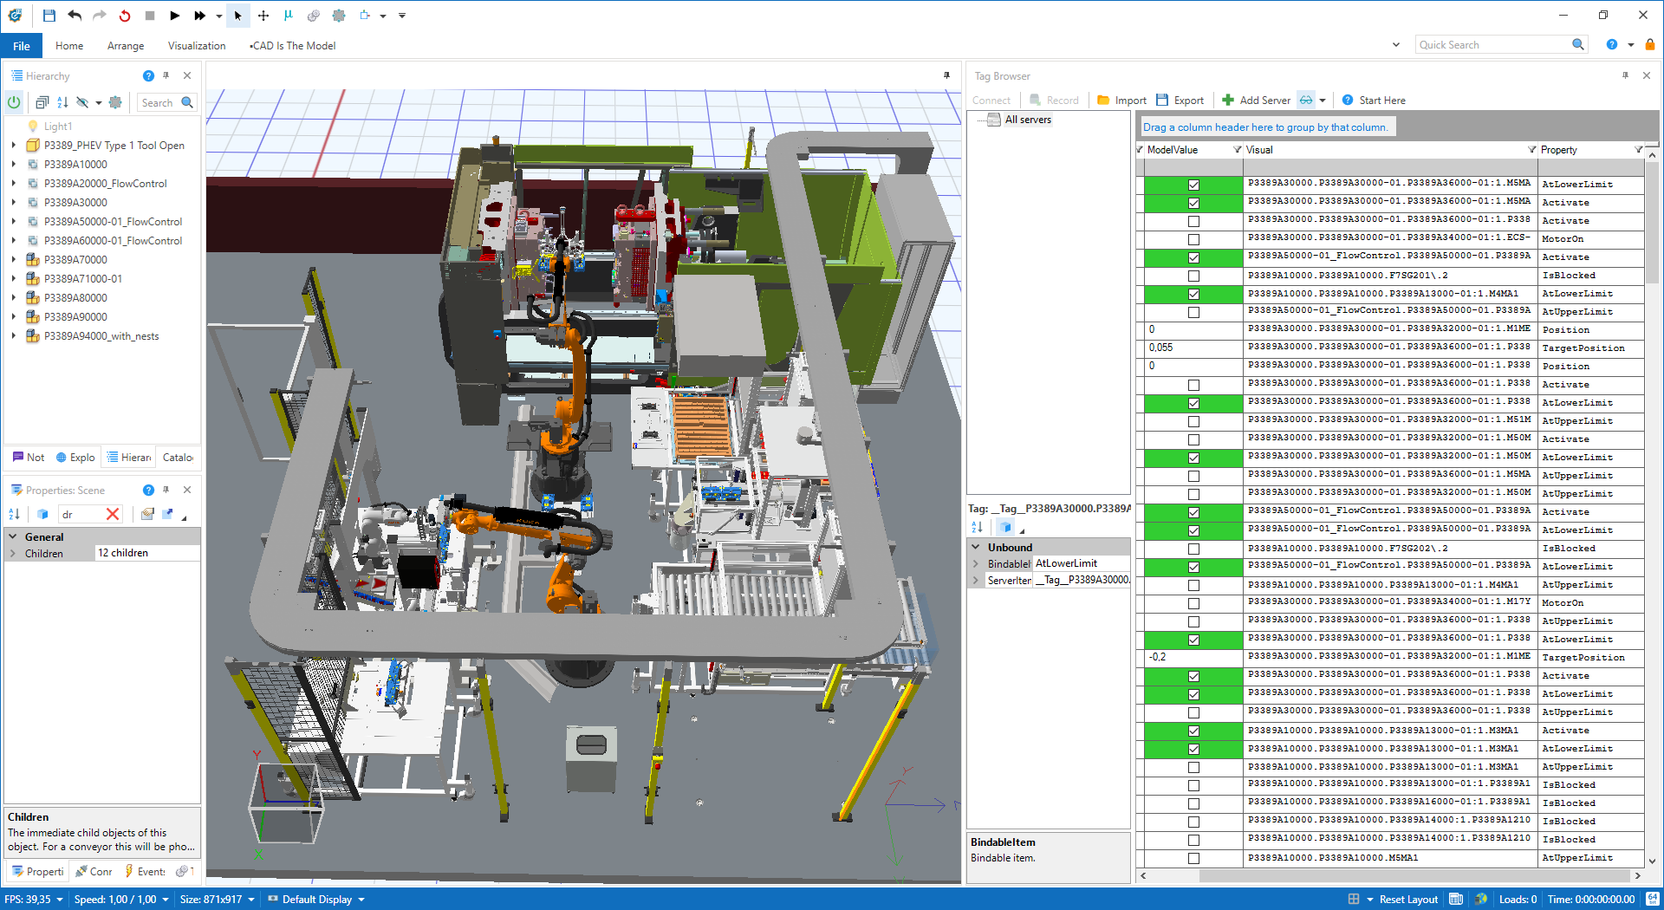Click the sort alphabetically icon in Hierarchy
1664x910 pixels.
tap(62, 102)
